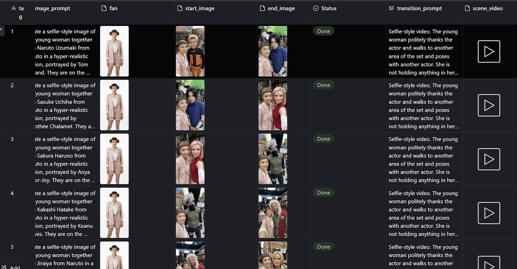Open the fan image in row 2
Viewport: 517px width, 269px height.
click(x=114, y=105)
